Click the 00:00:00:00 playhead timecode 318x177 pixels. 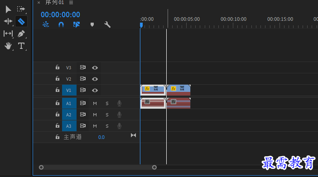click(x=60, y=14)
